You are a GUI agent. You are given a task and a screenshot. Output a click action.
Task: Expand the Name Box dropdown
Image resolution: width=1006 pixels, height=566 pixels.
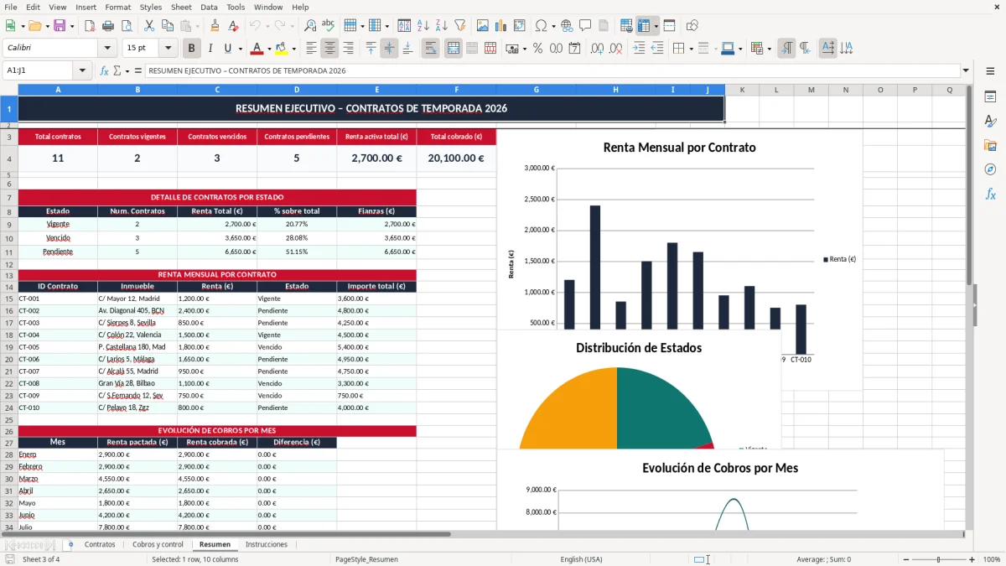click(x=82, y=71)
